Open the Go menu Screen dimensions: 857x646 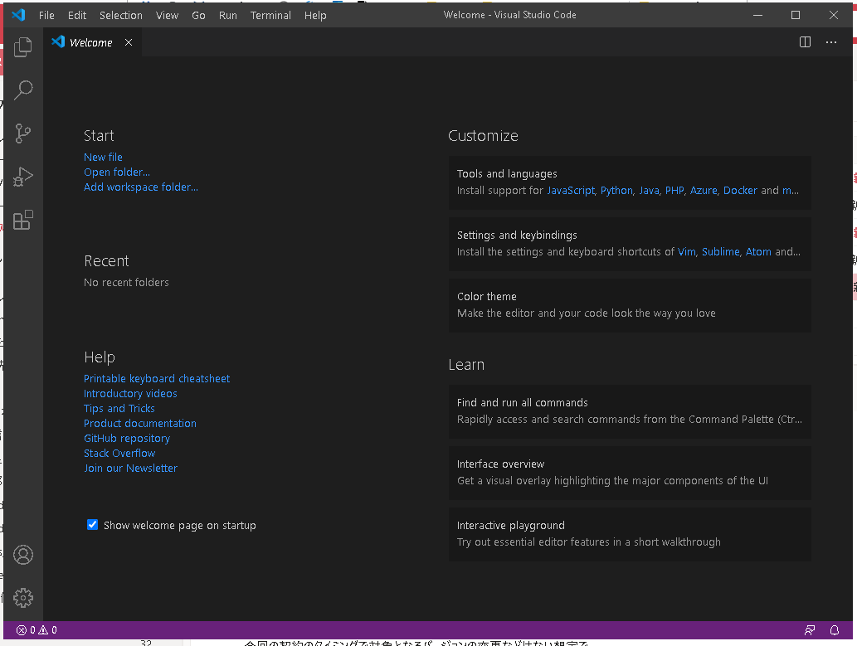point(198,15)
